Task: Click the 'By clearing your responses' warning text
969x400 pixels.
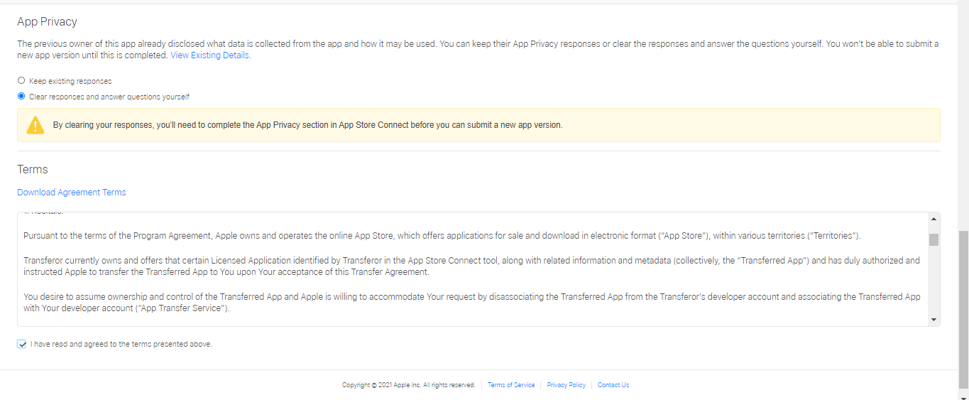Action: coord(307,125)
